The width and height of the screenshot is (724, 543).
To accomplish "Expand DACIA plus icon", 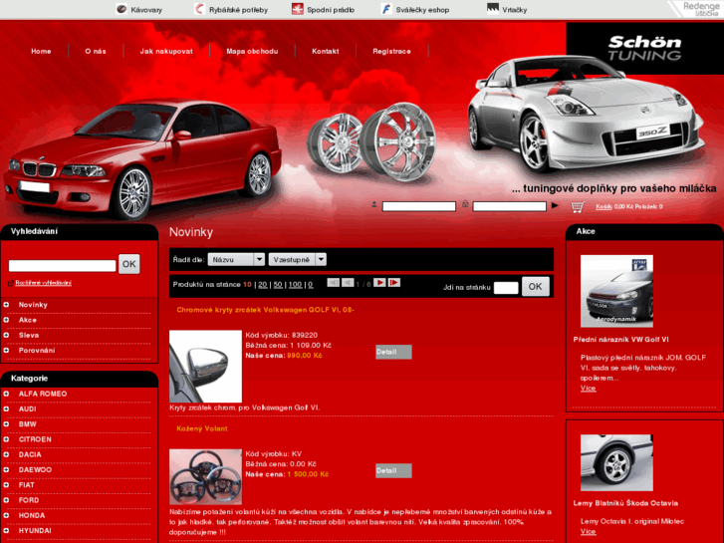I will tap(6, 454).
